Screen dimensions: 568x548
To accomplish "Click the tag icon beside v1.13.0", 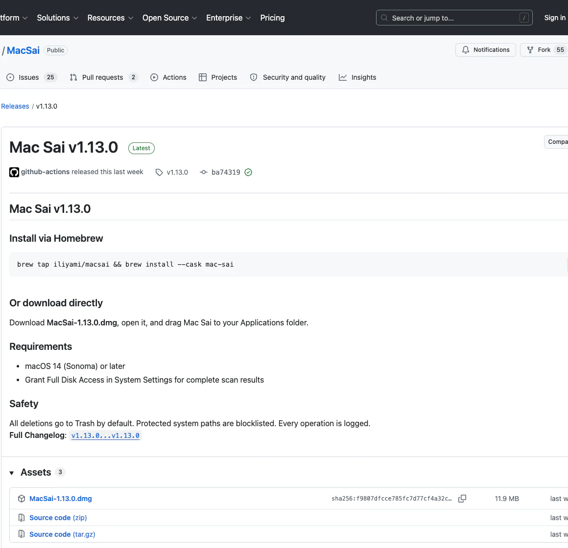I will click(x=159, y=172).
